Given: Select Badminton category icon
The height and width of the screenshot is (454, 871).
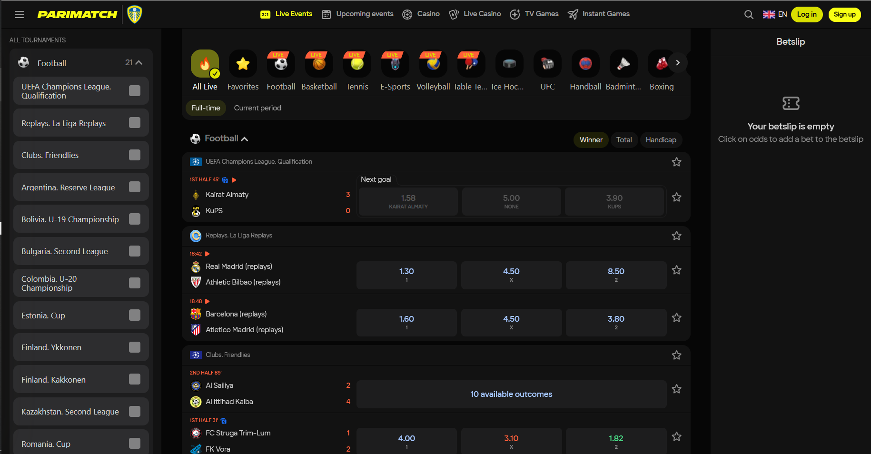Looking at the screenshot, I should (624, 63).
